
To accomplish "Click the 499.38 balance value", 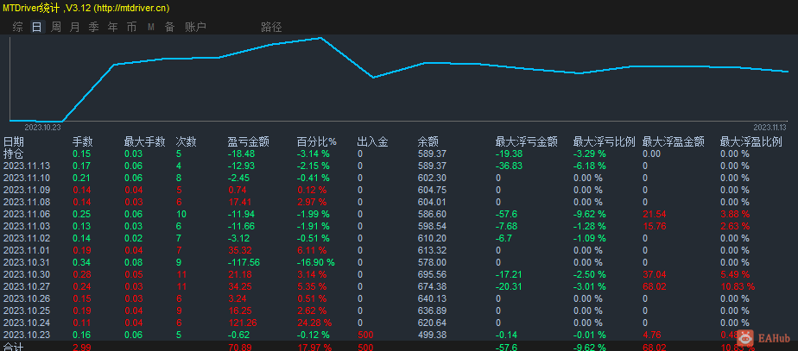I will tap(432, 335).
